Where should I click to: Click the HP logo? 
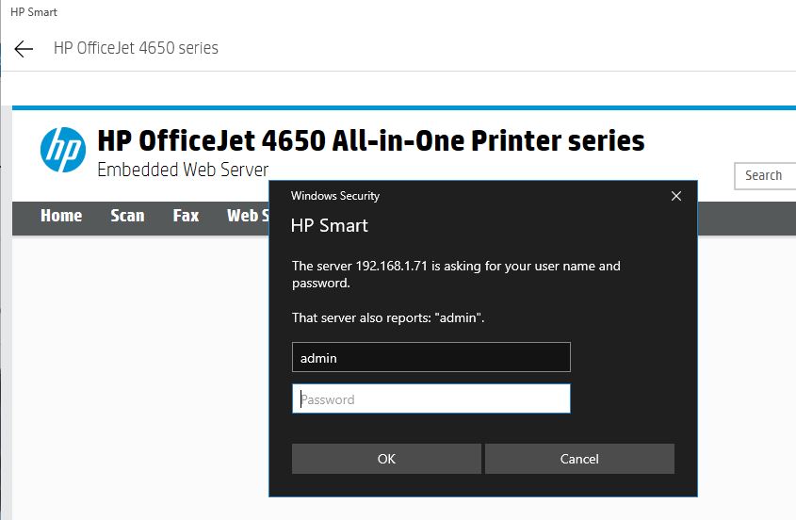click(63, 150)
